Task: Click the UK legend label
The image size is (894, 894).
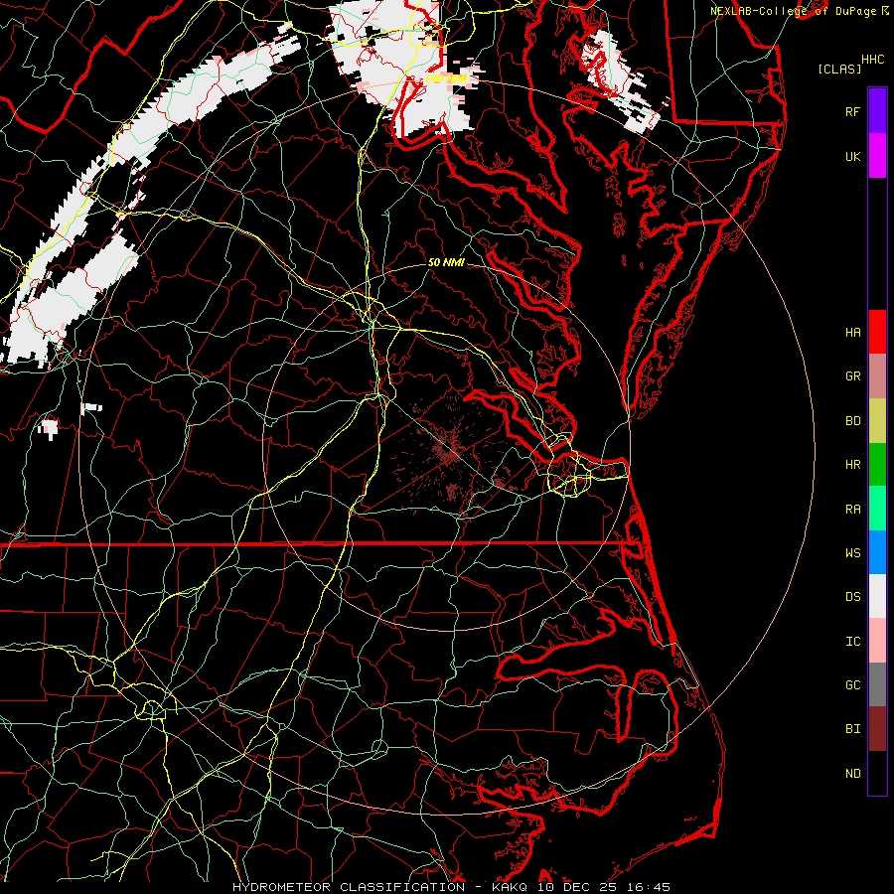Action: coord(853,156)
